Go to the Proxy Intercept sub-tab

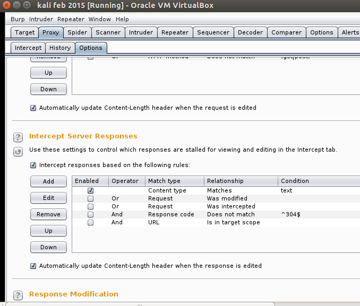pos(28,48)
